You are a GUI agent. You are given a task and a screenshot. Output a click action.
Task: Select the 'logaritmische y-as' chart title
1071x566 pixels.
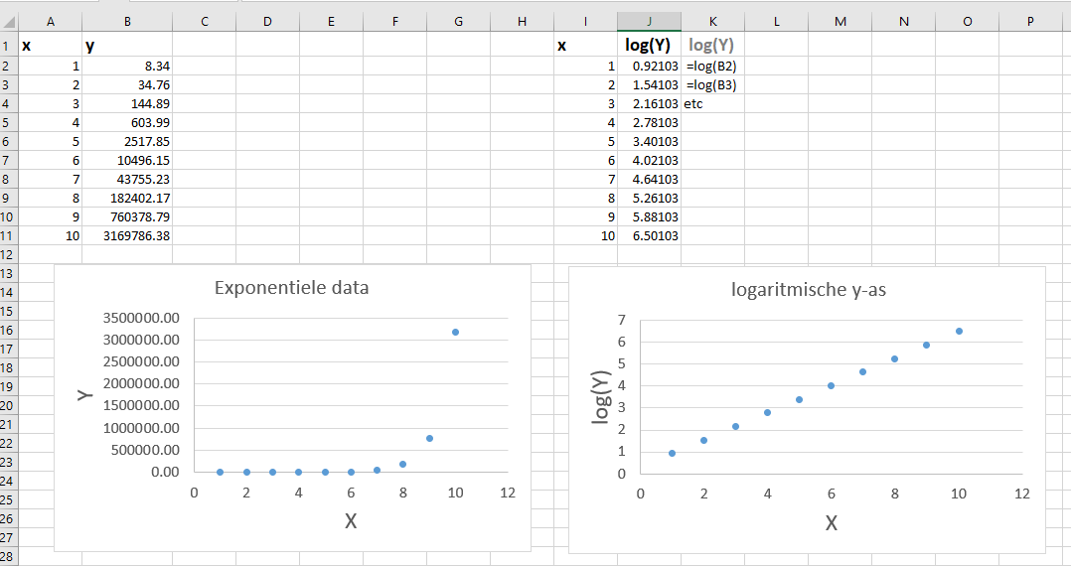pos(808,290)
